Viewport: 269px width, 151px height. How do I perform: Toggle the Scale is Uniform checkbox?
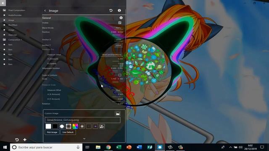120,75
